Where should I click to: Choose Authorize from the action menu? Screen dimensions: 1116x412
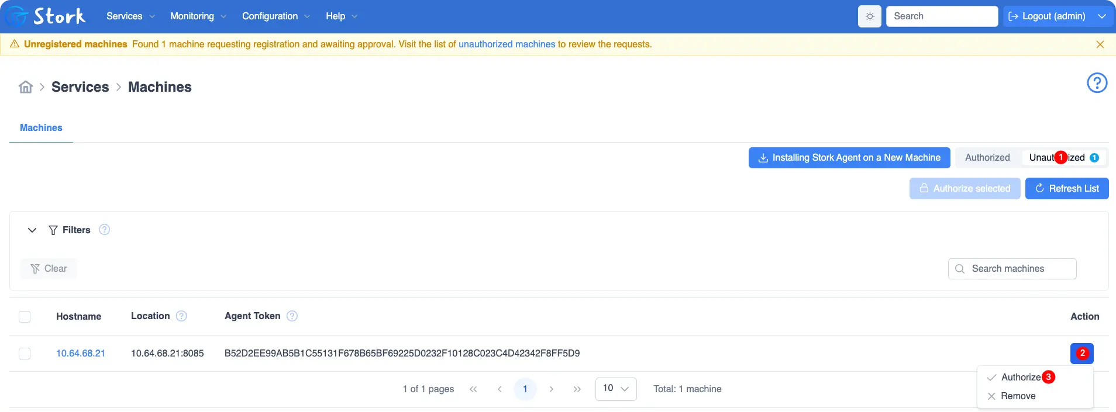click(x=1021, y=378)
